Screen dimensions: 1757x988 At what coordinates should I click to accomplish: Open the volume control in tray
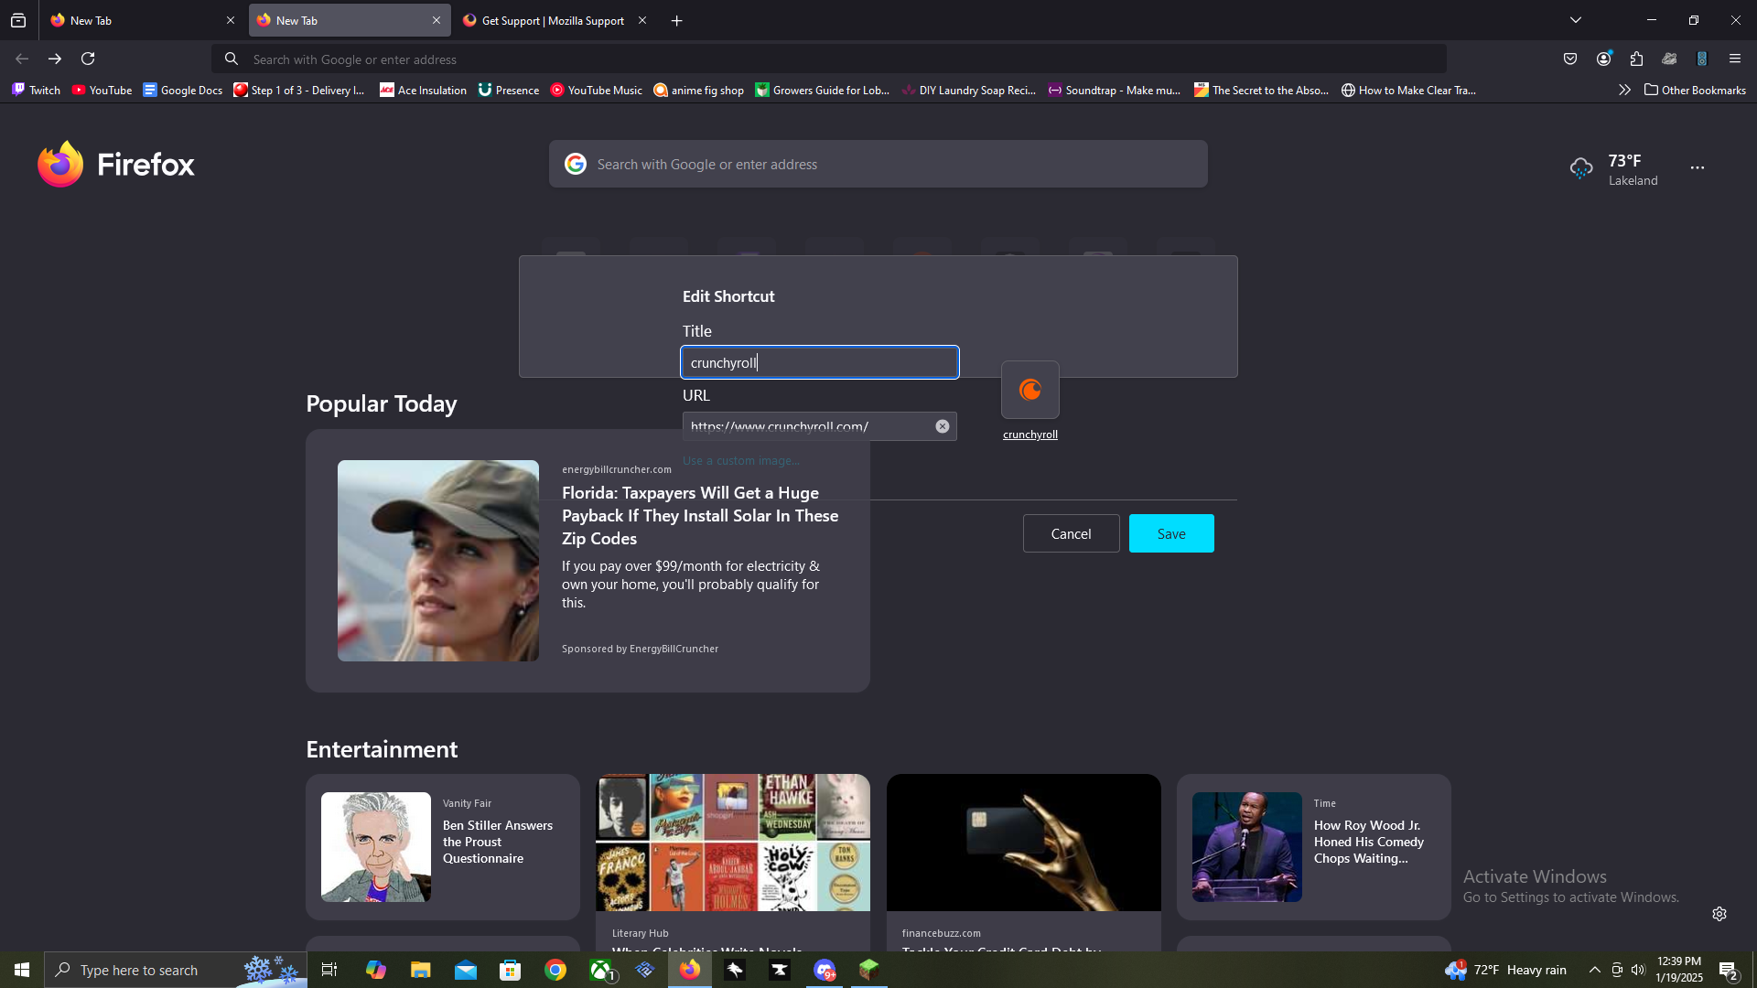[1638, 970]
